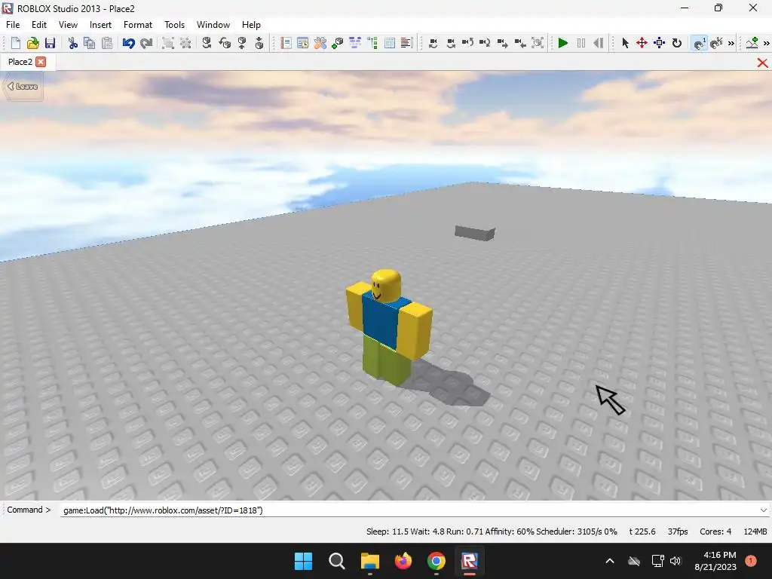Viewport: 772px width, 579px height.
Task: Click the Paste clipboard icon
Action: tap(107, 43)
